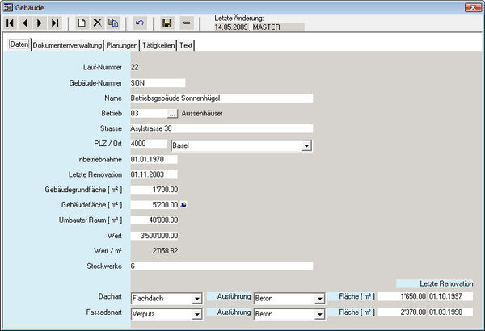Screen dimensions: 485x331
Task: Click the Betrieb lookup button
Action: (171, 113)
